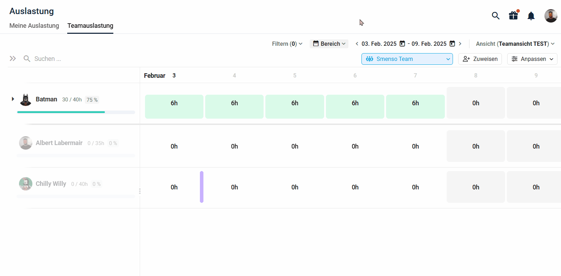Expand Batman's row details
Viewport: 561px width, 276px height.
[13, 99]
